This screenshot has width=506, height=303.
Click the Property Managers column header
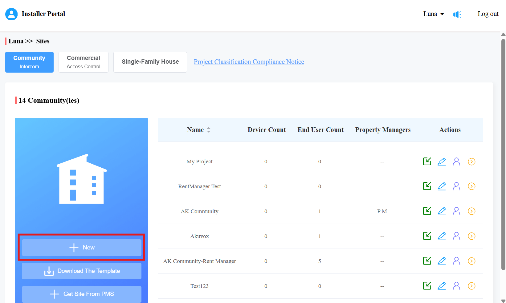(x=383, y=130)
